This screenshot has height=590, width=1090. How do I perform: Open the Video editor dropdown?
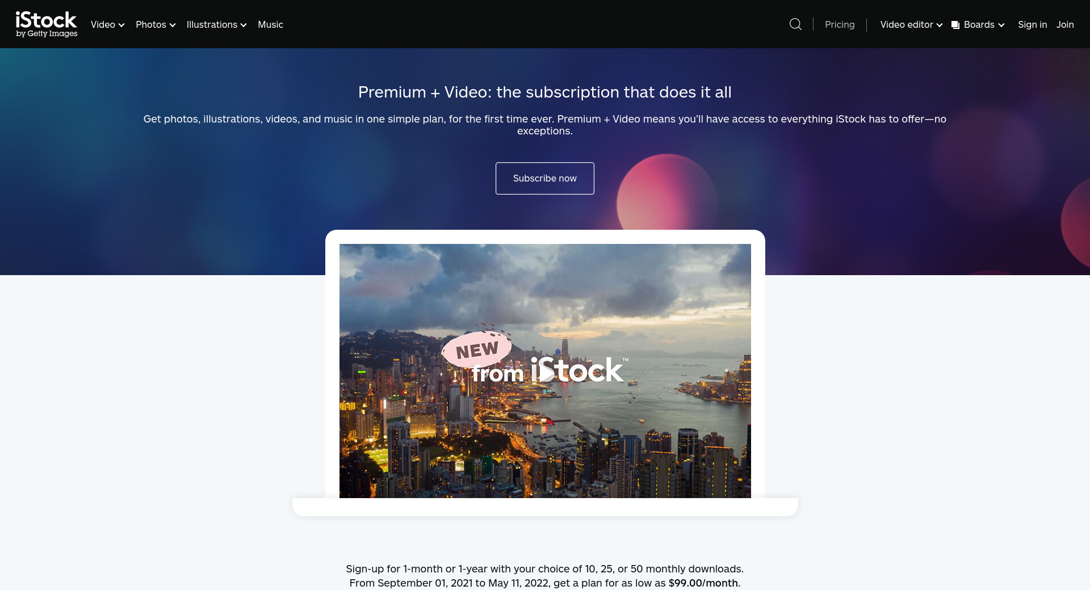tap(911, 24)
